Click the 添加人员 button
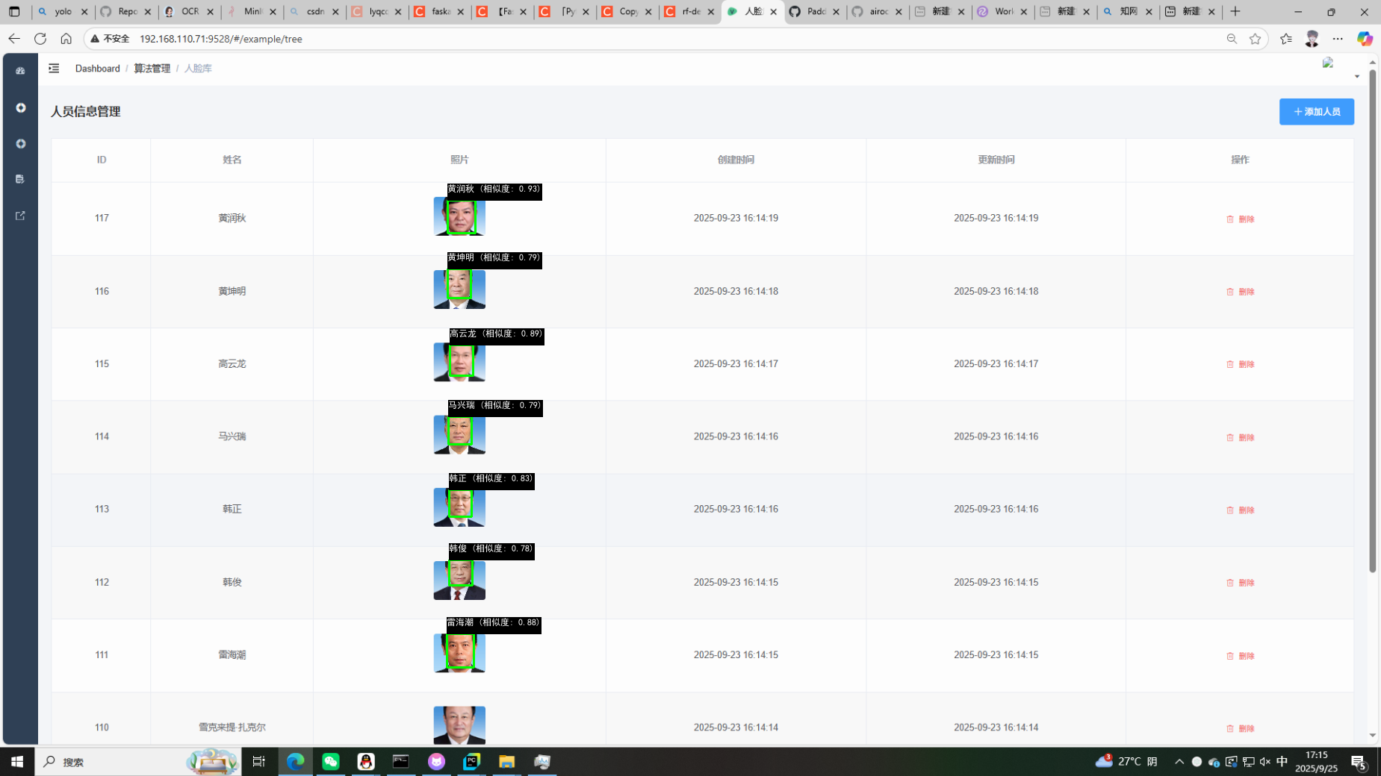 [1316, 112]
